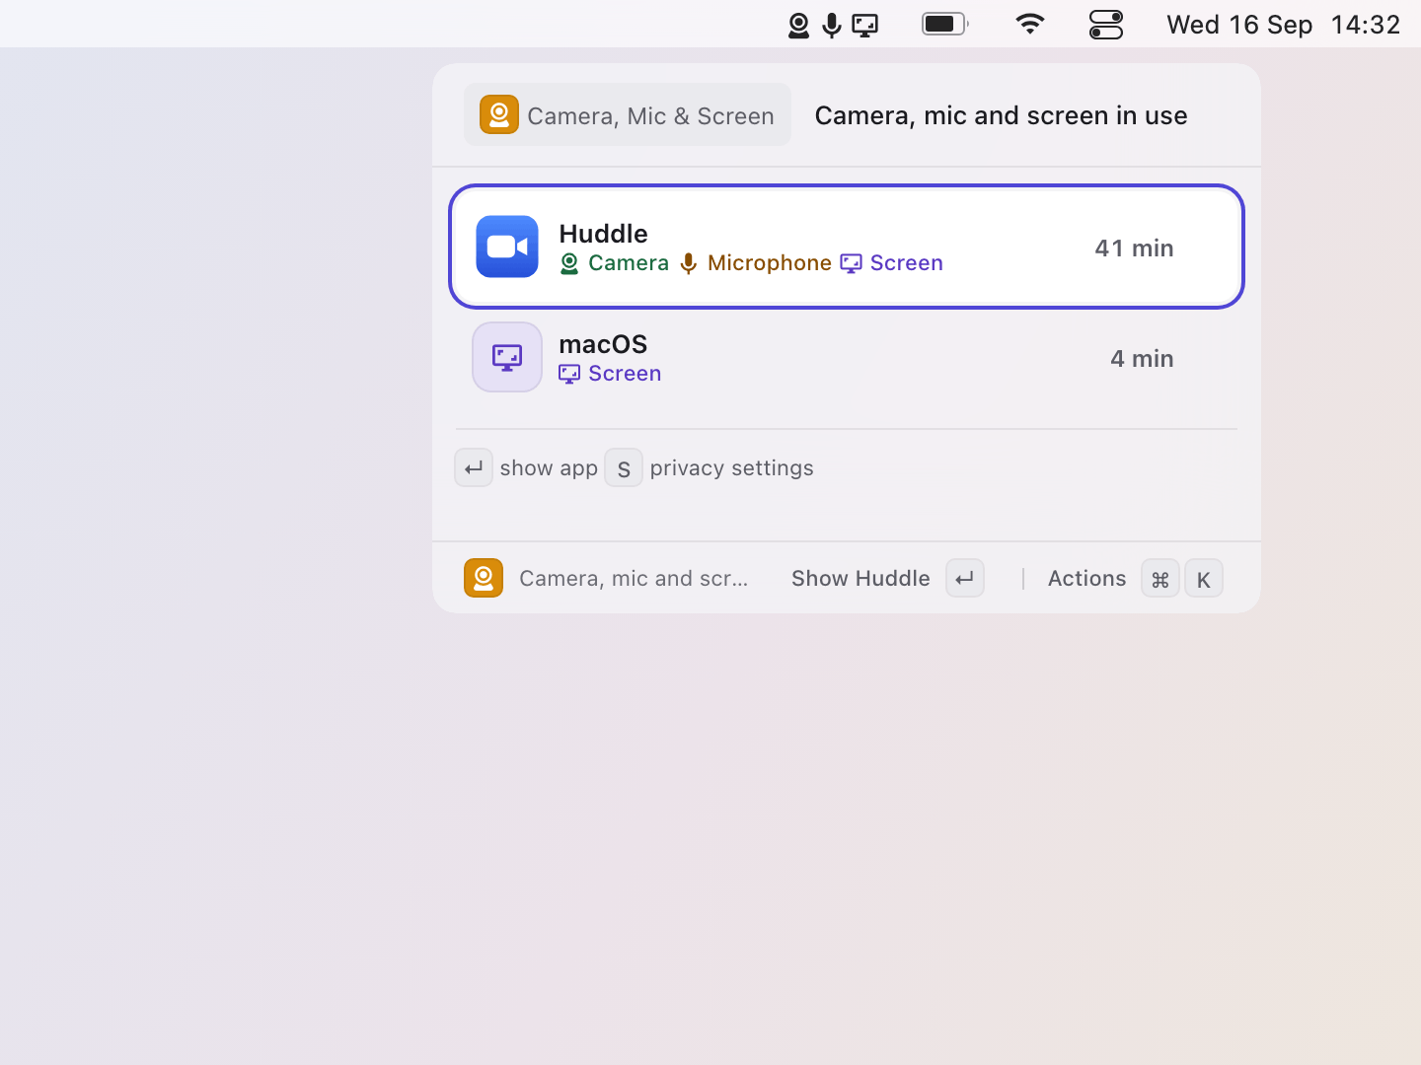Click the 'Camera, mic and scr…' footer title
This screenshot has height=1065, width=1421.
tap(634, 579)
